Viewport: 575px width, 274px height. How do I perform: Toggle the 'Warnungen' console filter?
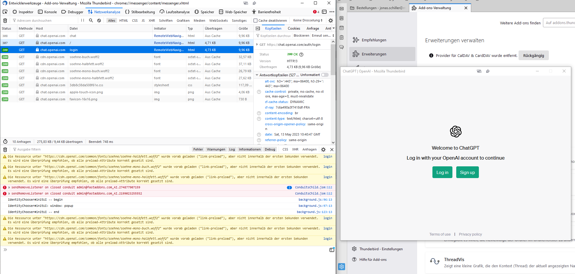pos(216,149)
